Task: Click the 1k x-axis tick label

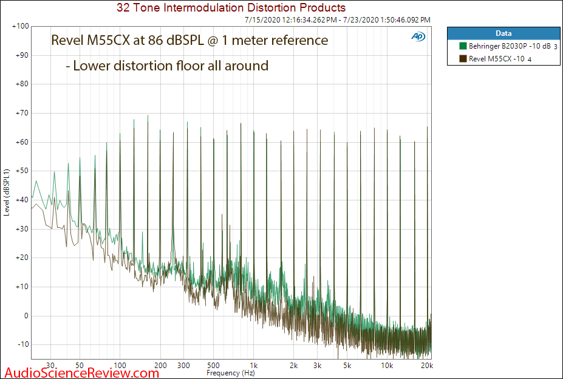Action: click(x=254, y=366)
